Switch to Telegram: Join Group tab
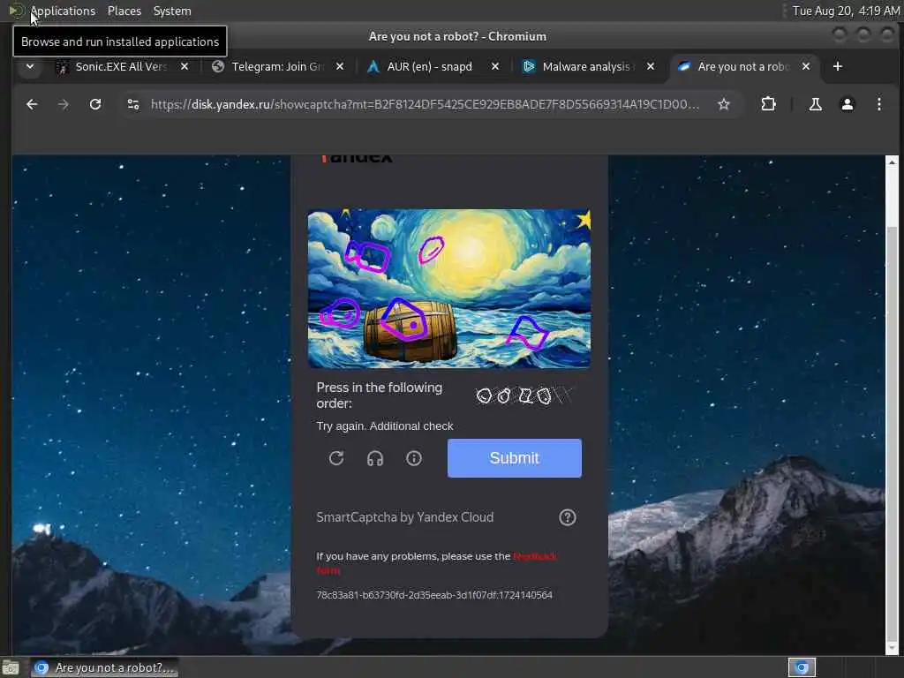Viewport: 904px width, 678px height. click(x=276, y=66)
